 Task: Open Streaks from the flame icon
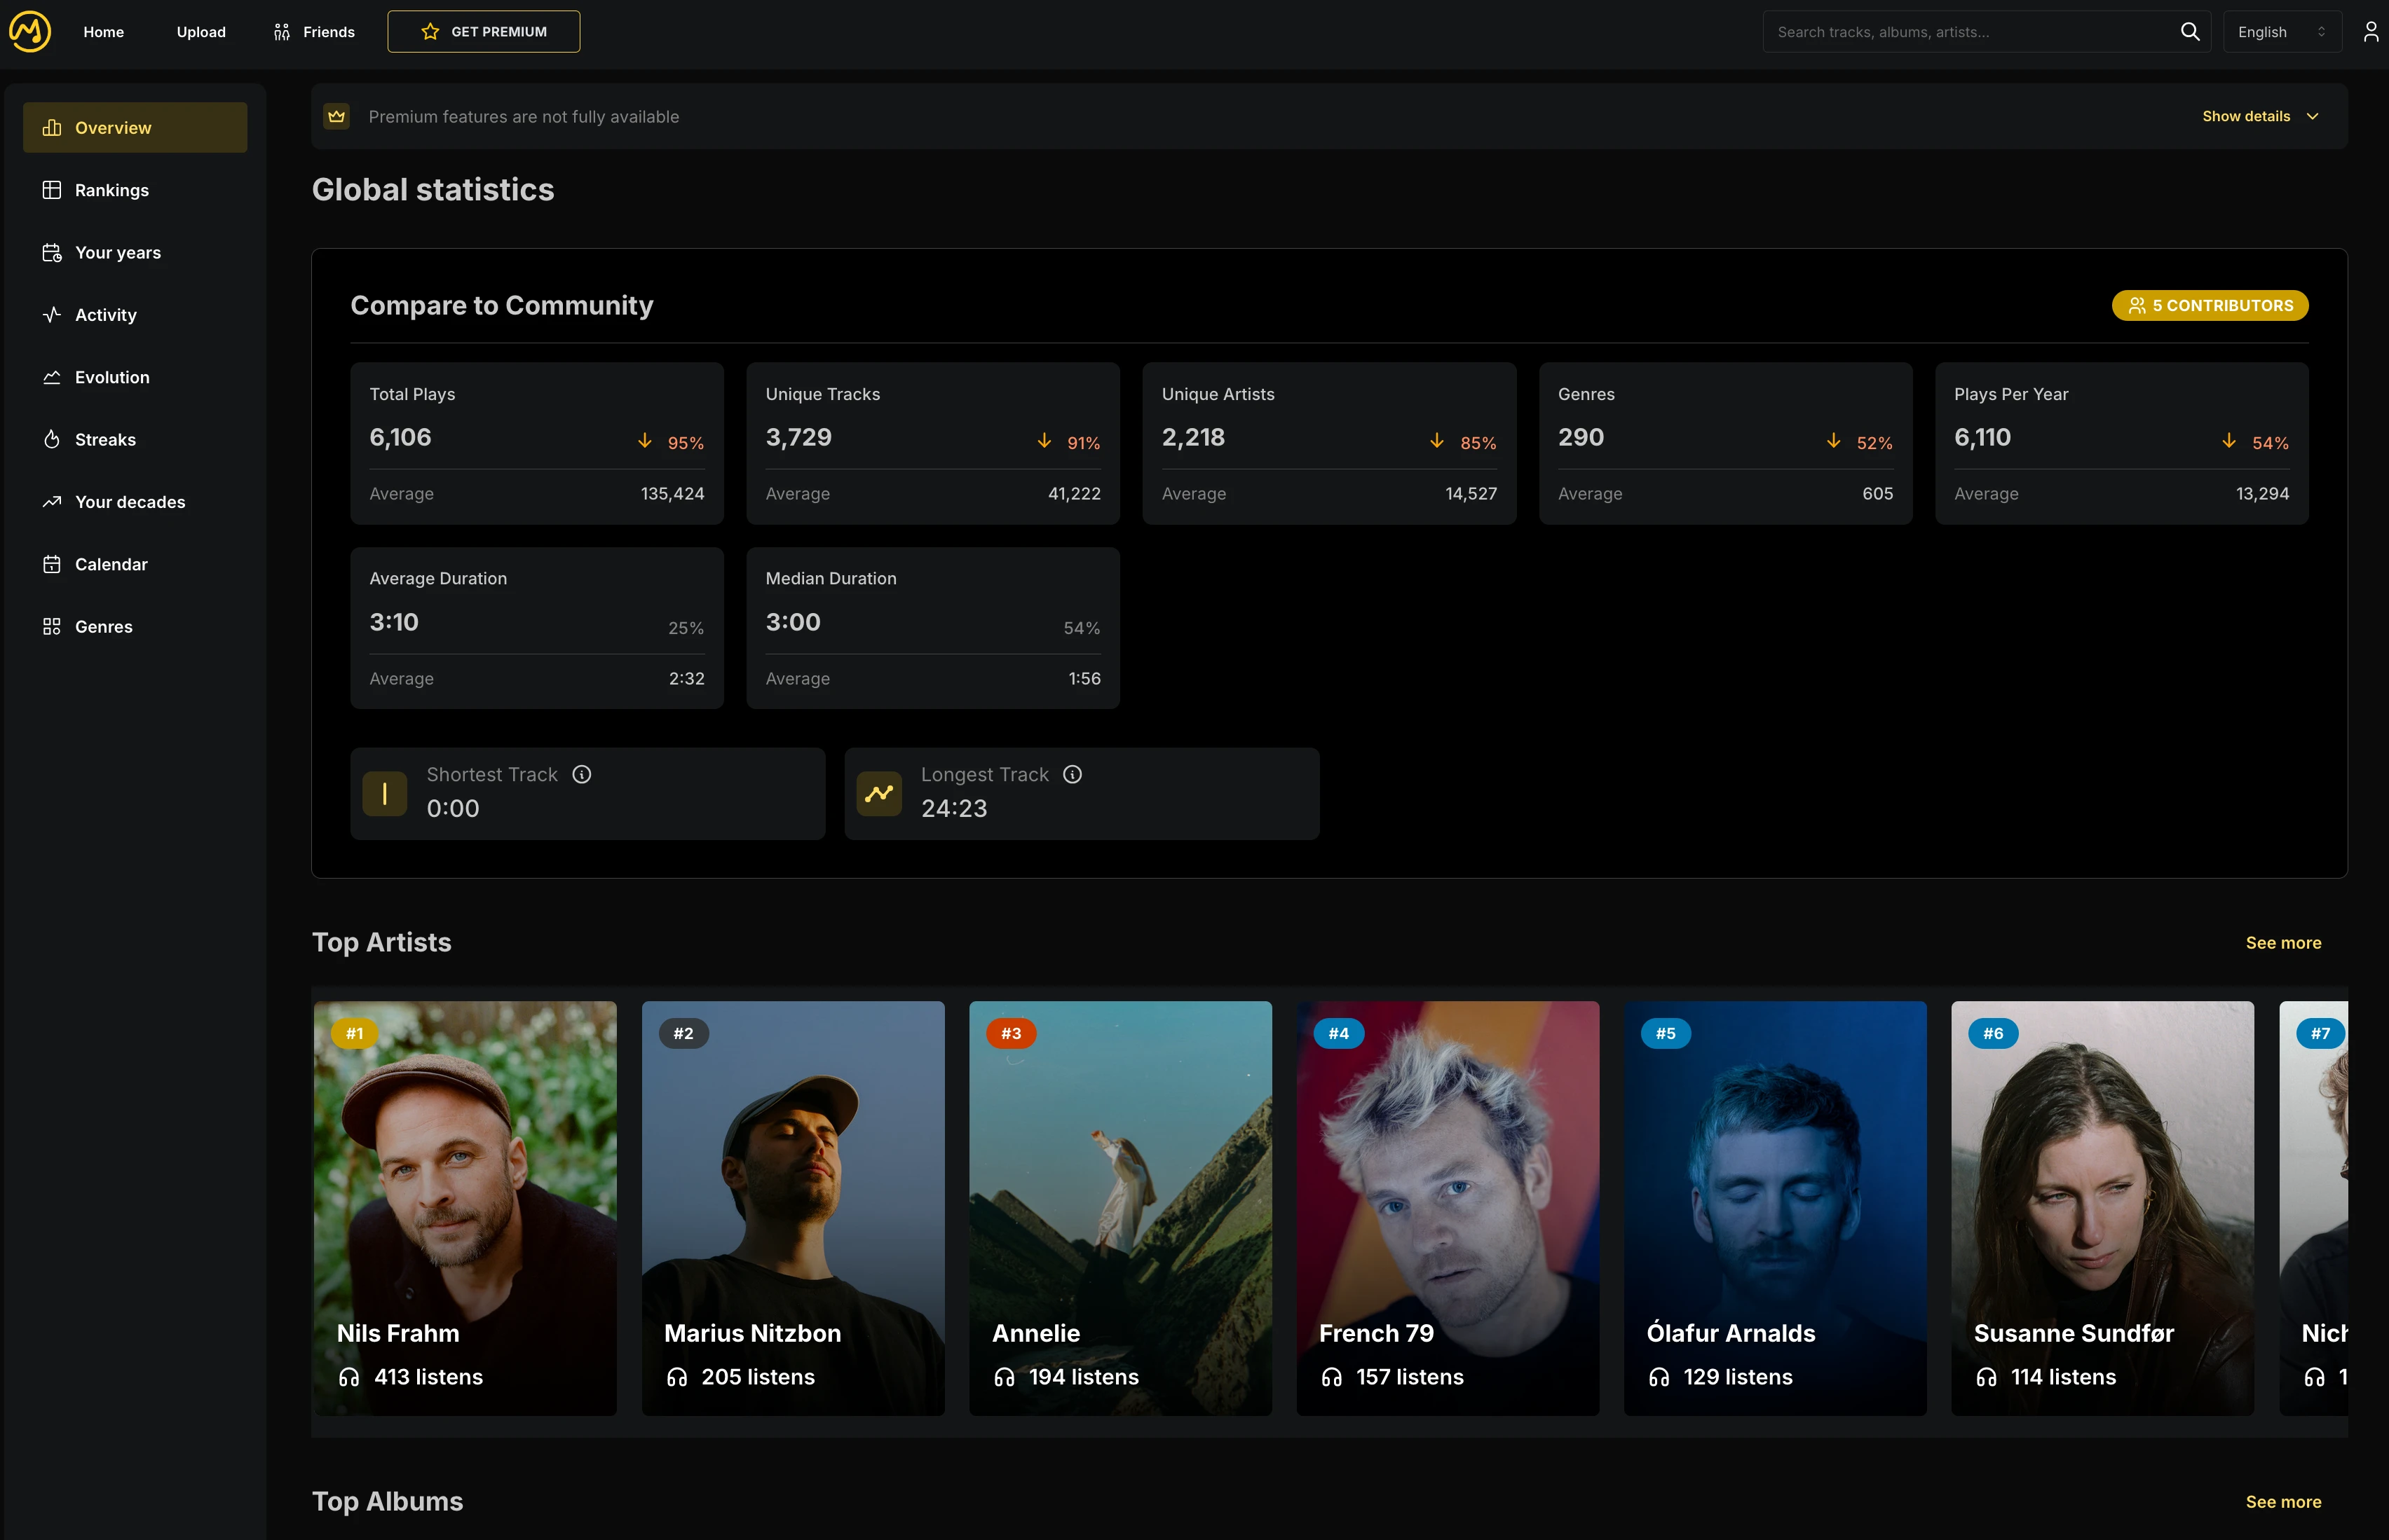[x=52, y=439]
